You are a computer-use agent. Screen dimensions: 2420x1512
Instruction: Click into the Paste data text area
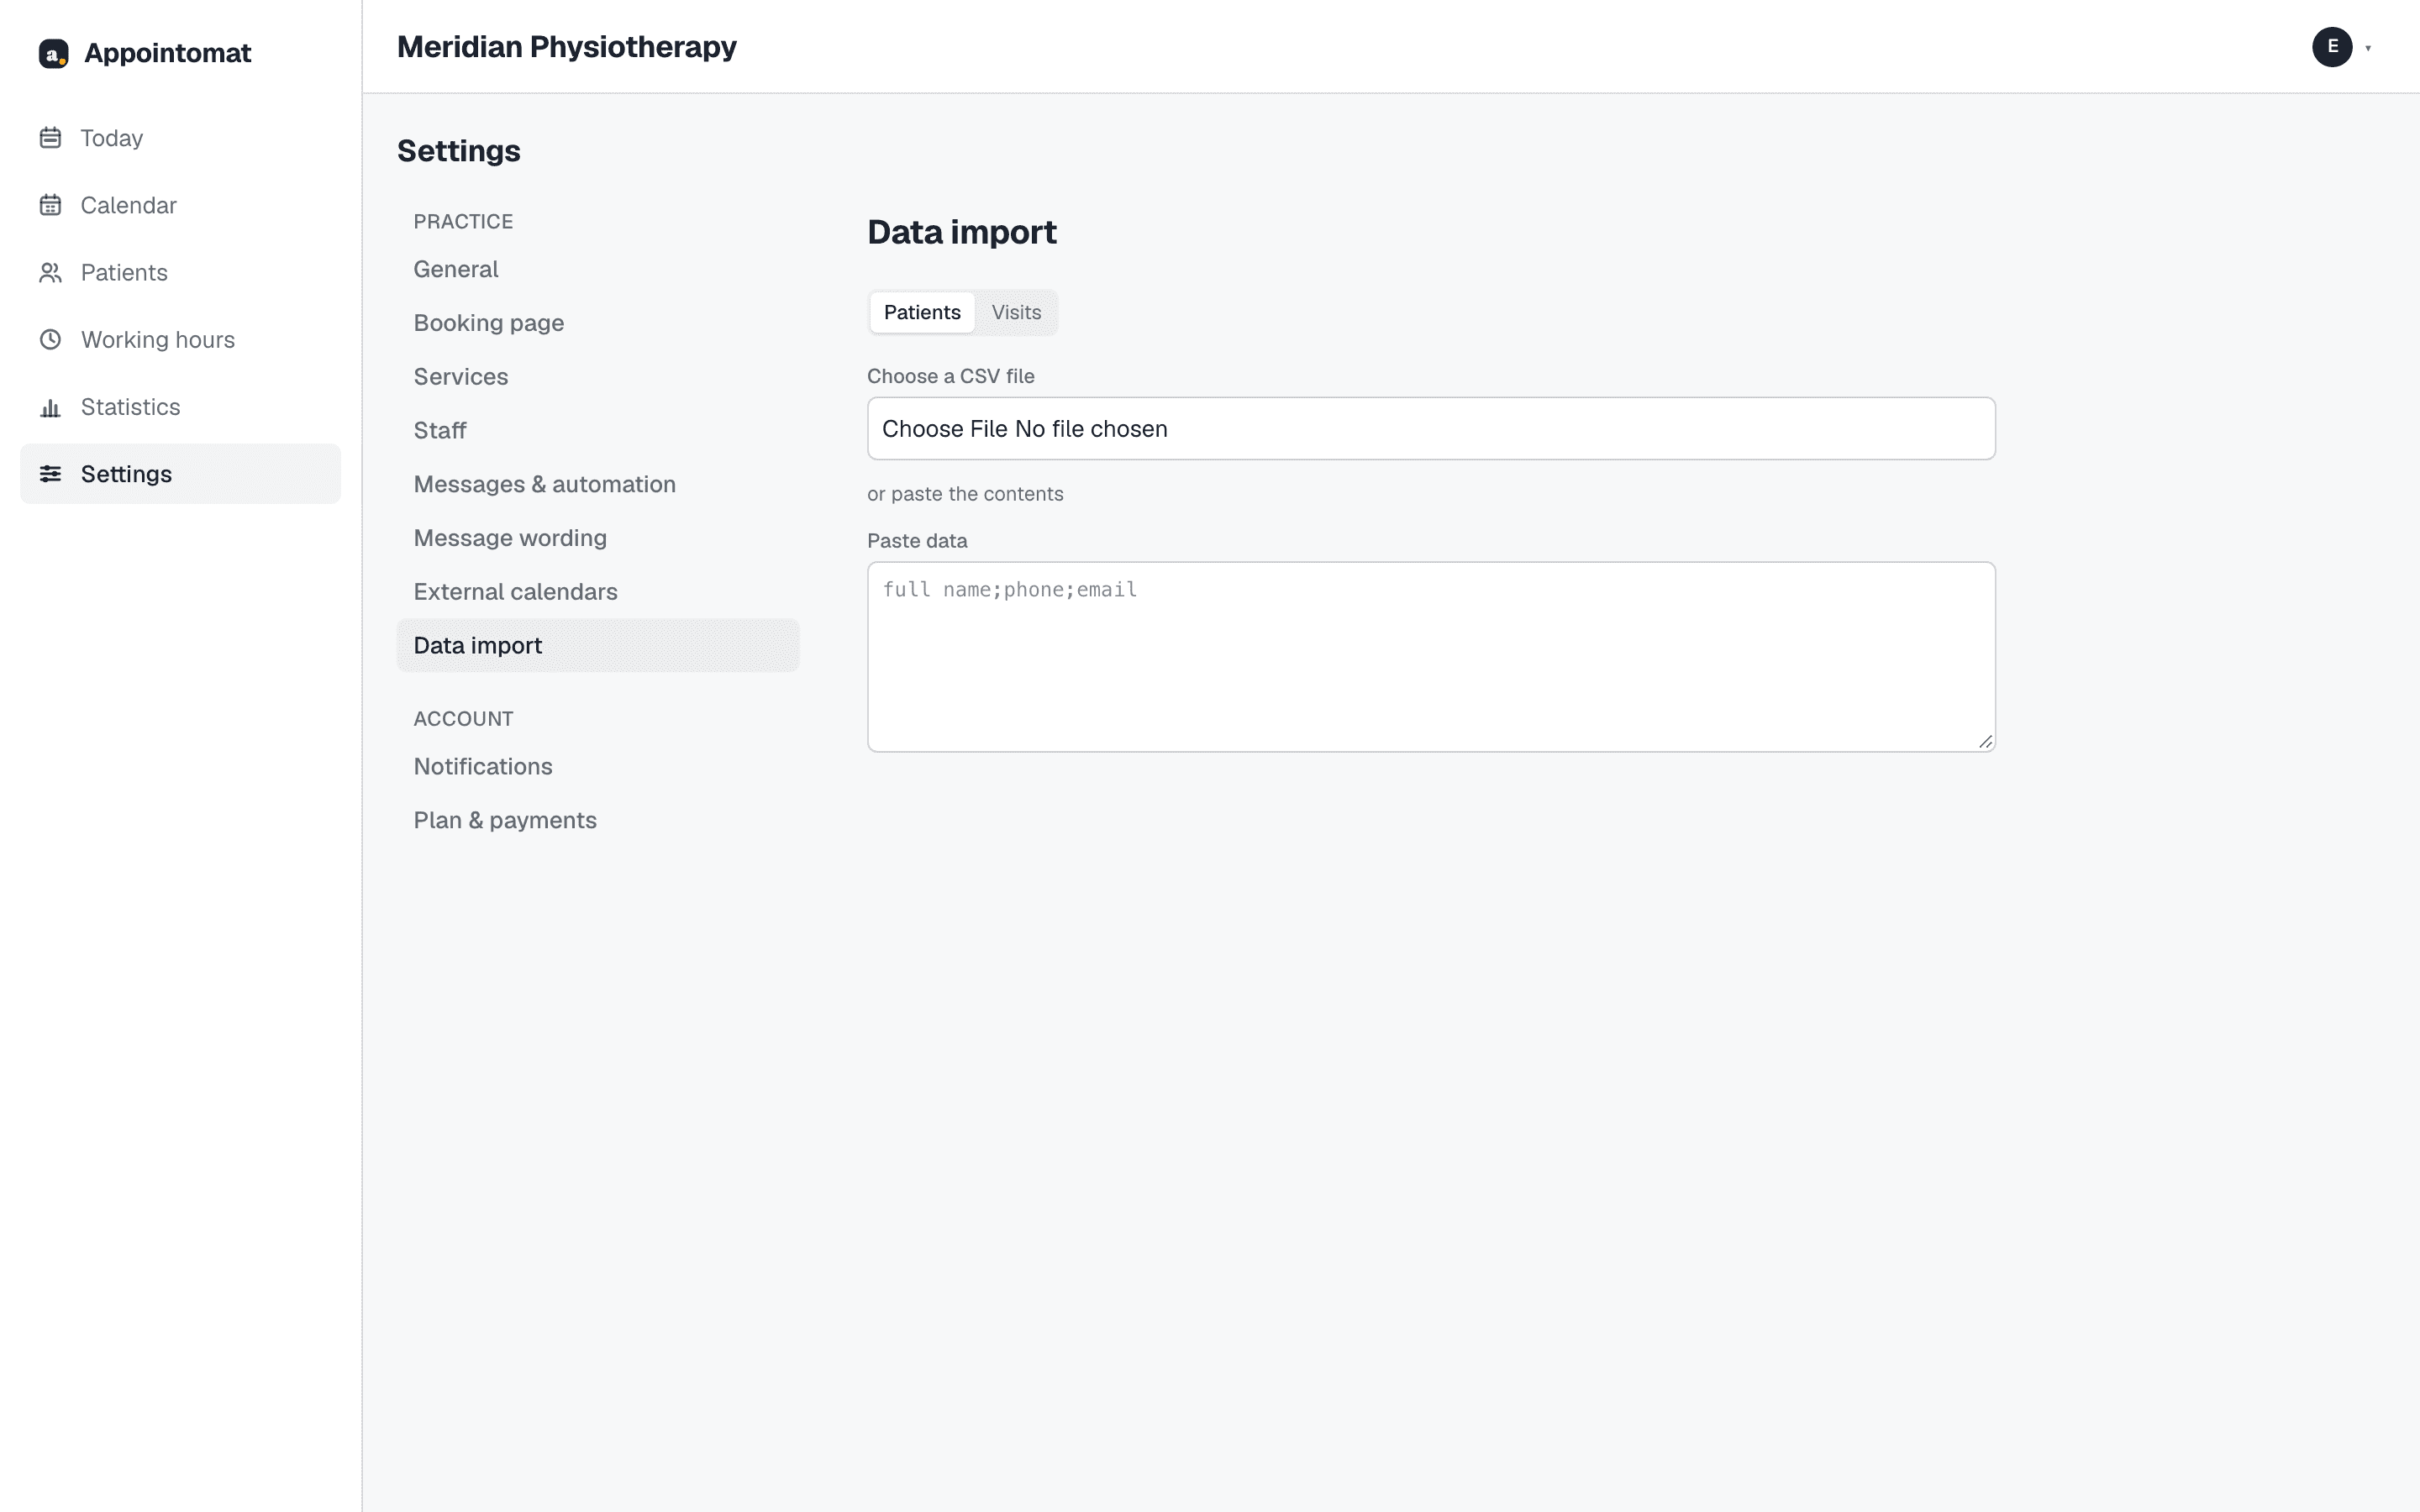[1431, 657]
